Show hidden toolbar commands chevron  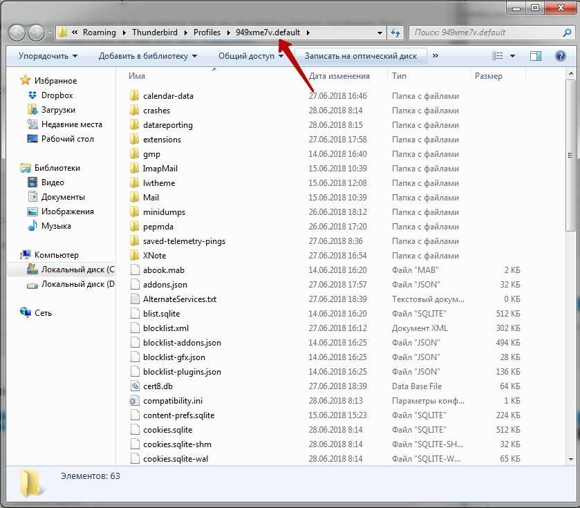click(436, 56)
